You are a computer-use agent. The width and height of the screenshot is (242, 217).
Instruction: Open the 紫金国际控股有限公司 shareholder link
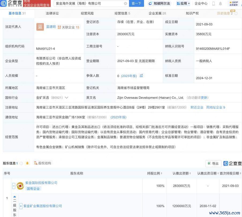41,183
